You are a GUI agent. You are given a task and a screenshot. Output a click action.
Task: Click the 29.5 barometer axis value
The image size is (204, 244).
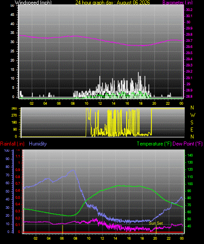pos(189,53)
